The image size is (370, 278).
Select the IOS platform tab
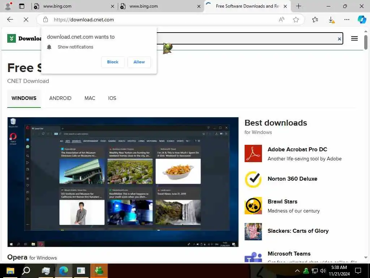click(x=112, y=98)
